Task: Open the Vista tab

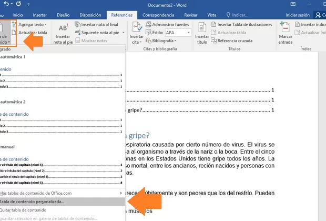Action: point(211,15)
